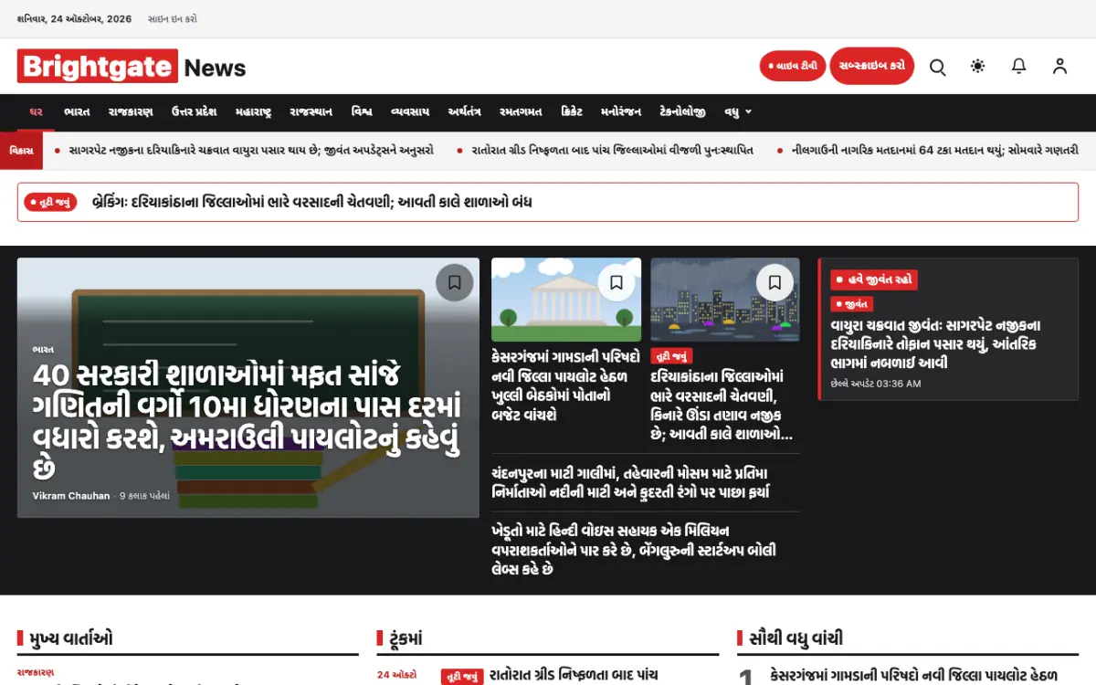
Task: Open the વિશ્વ nav tab
Action: (362, 111)
